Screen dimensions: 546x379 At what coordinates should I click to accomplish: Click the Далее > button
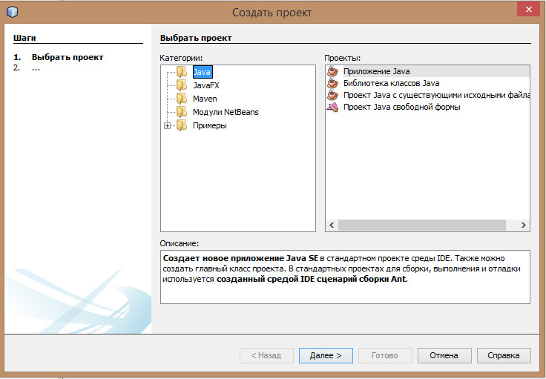pyautogui.click(x=326, y=355)
